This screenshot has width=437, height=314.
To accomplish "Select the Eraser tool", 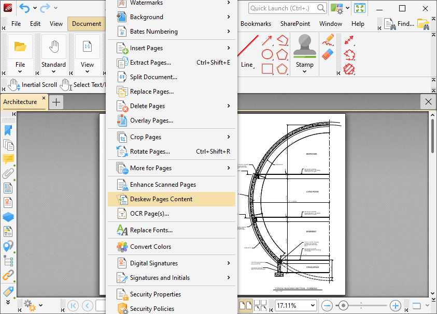I will (328, 54).
